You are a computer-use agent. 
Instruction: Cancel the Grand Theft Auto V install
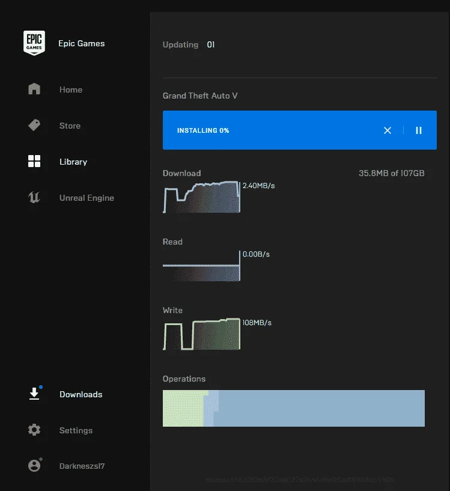click(388, 130)
